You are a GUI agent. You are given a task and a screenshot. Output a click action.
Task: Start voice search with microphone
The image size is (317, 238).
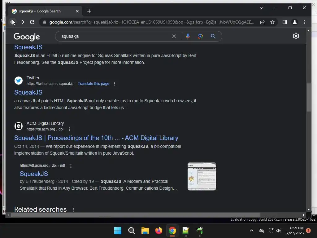(x=188, y=37)
